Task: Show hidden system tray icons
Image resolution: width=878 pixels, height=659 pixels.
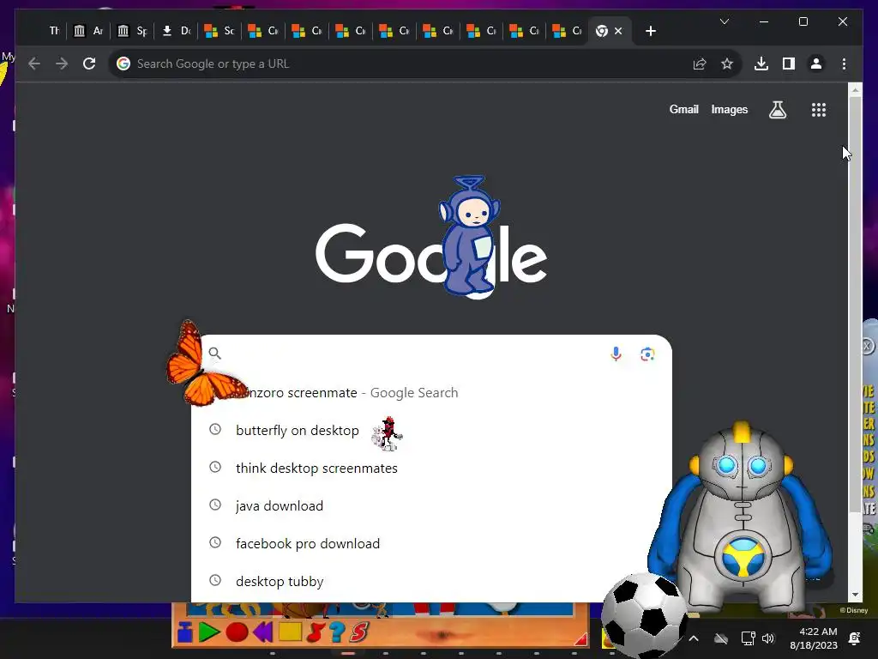Action: point(693,638)
